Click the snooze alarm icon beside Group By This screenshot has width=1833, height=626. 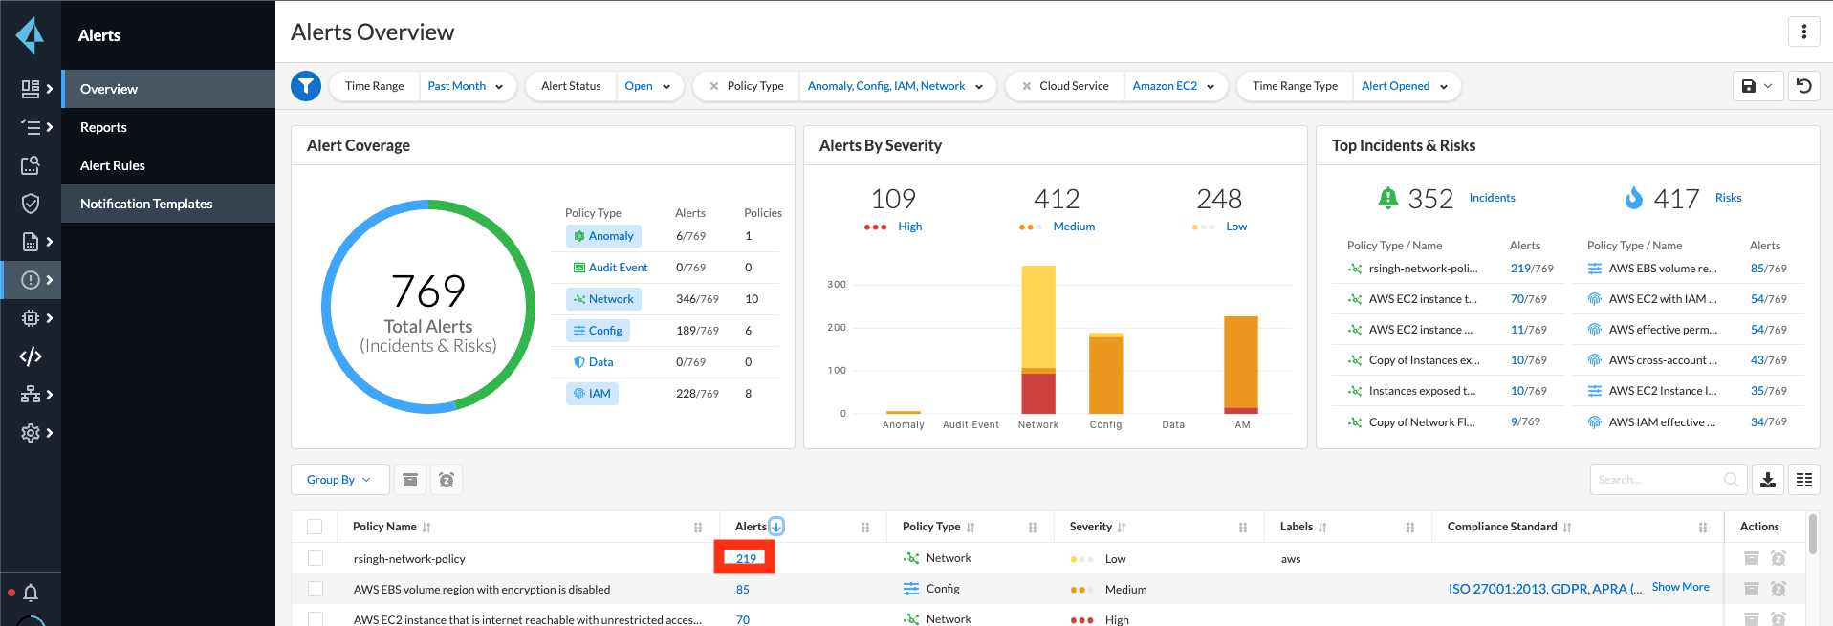(447, 480)
